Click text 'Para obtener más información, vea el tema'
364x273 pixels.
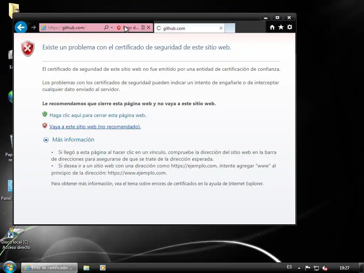pos(157,184)
